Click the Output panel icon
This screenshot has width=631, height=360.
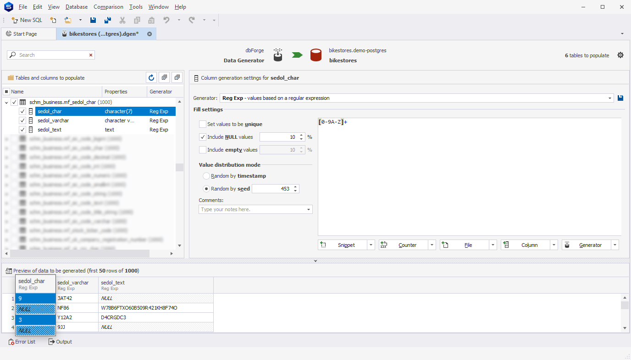coord(51,342)
